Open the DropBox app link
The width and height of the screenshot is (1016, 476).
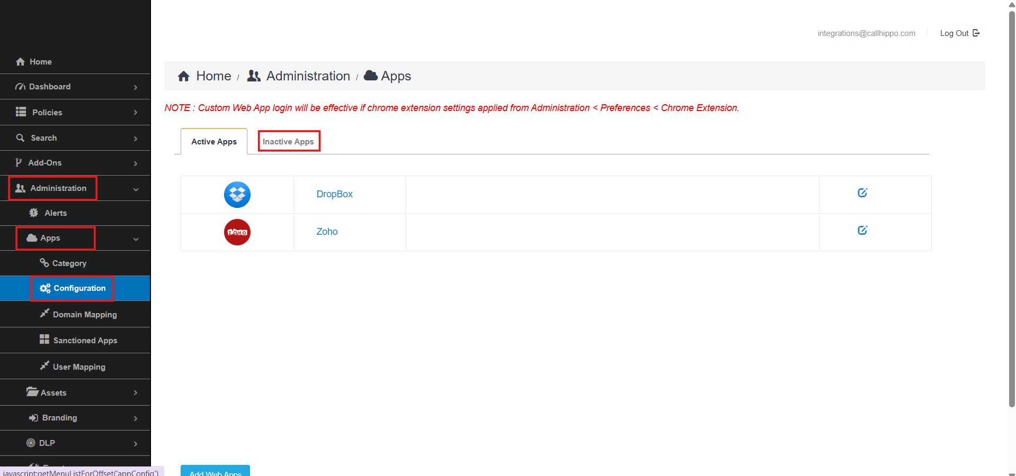point(334,194)
